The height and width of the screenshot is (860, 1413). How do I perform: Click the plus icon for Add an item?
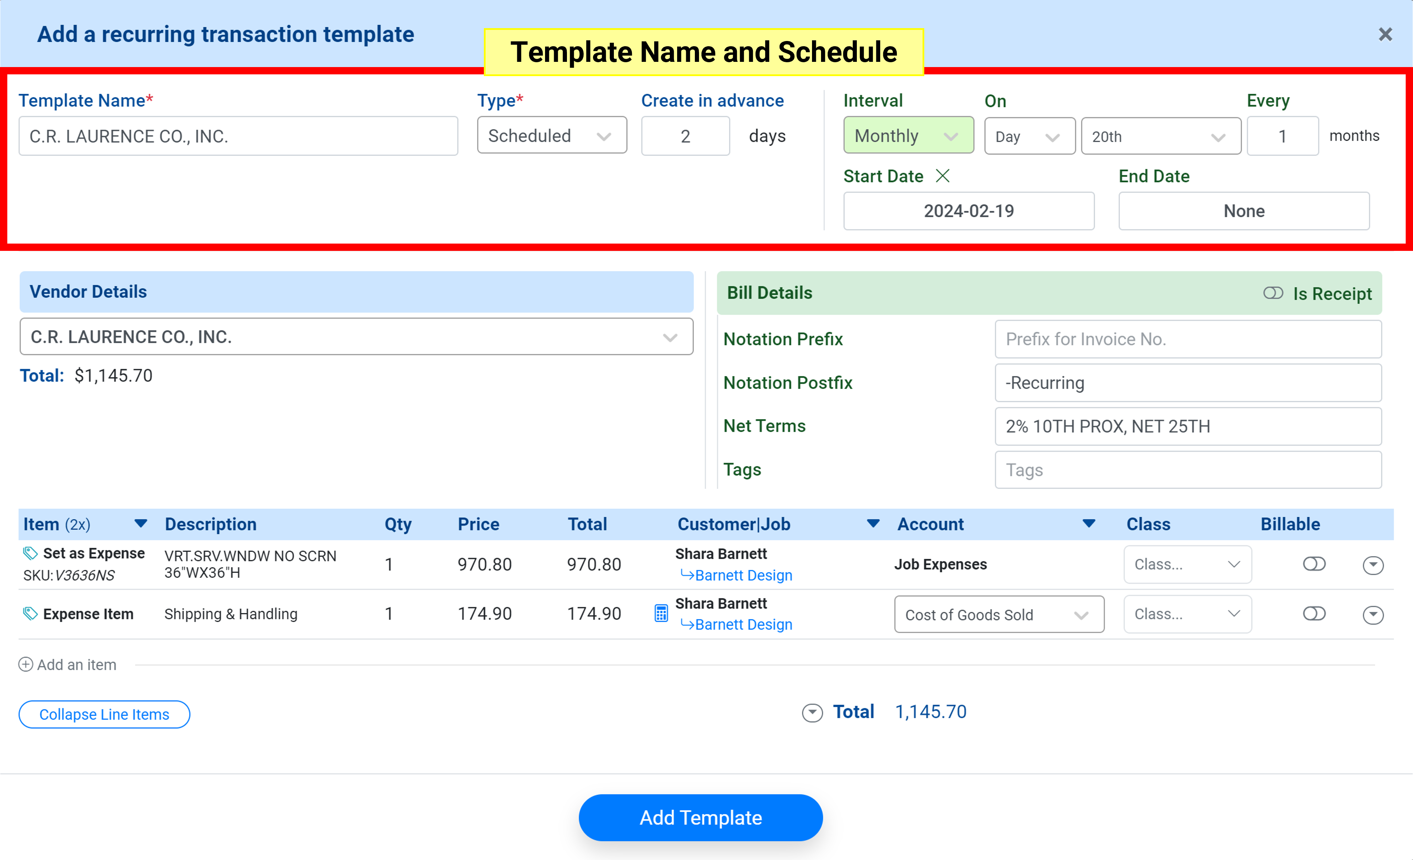[26, 664]
